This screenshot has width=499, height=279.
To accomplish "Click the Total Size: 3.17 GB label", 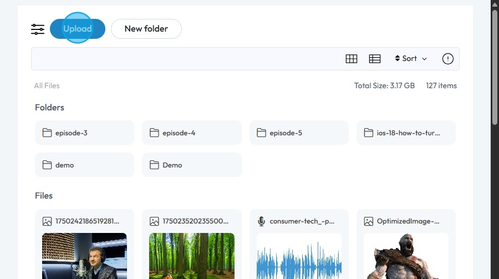I will pos(384,85).
